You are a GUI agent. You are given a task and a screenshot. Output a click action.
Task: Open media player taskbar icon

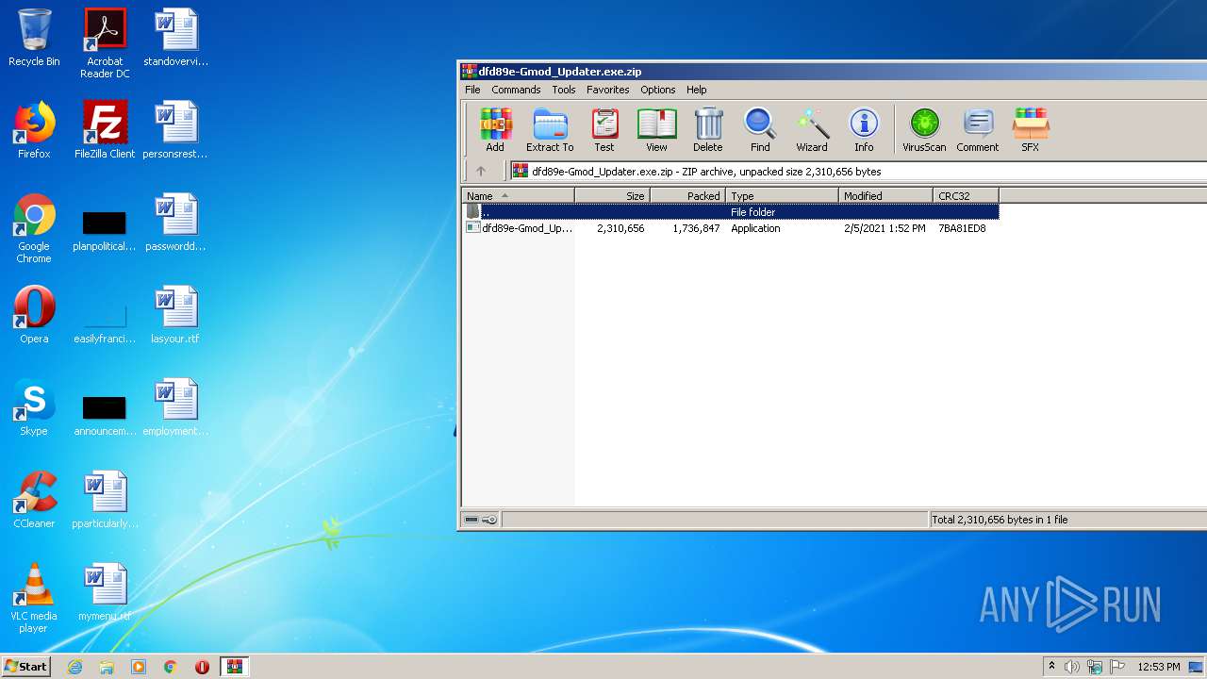(x=139, y=667)
